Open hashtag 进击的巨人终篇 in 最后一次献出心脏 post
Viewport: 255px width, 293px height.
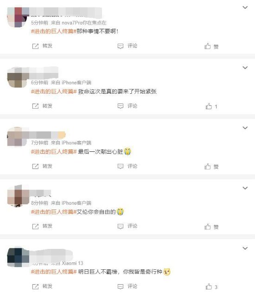tap(54, 151)
